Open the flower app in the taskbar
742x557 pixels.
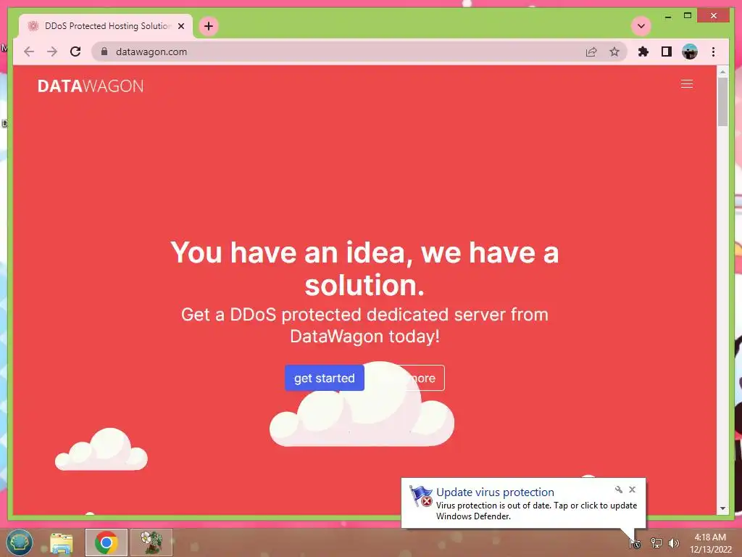tap(151, 542)
